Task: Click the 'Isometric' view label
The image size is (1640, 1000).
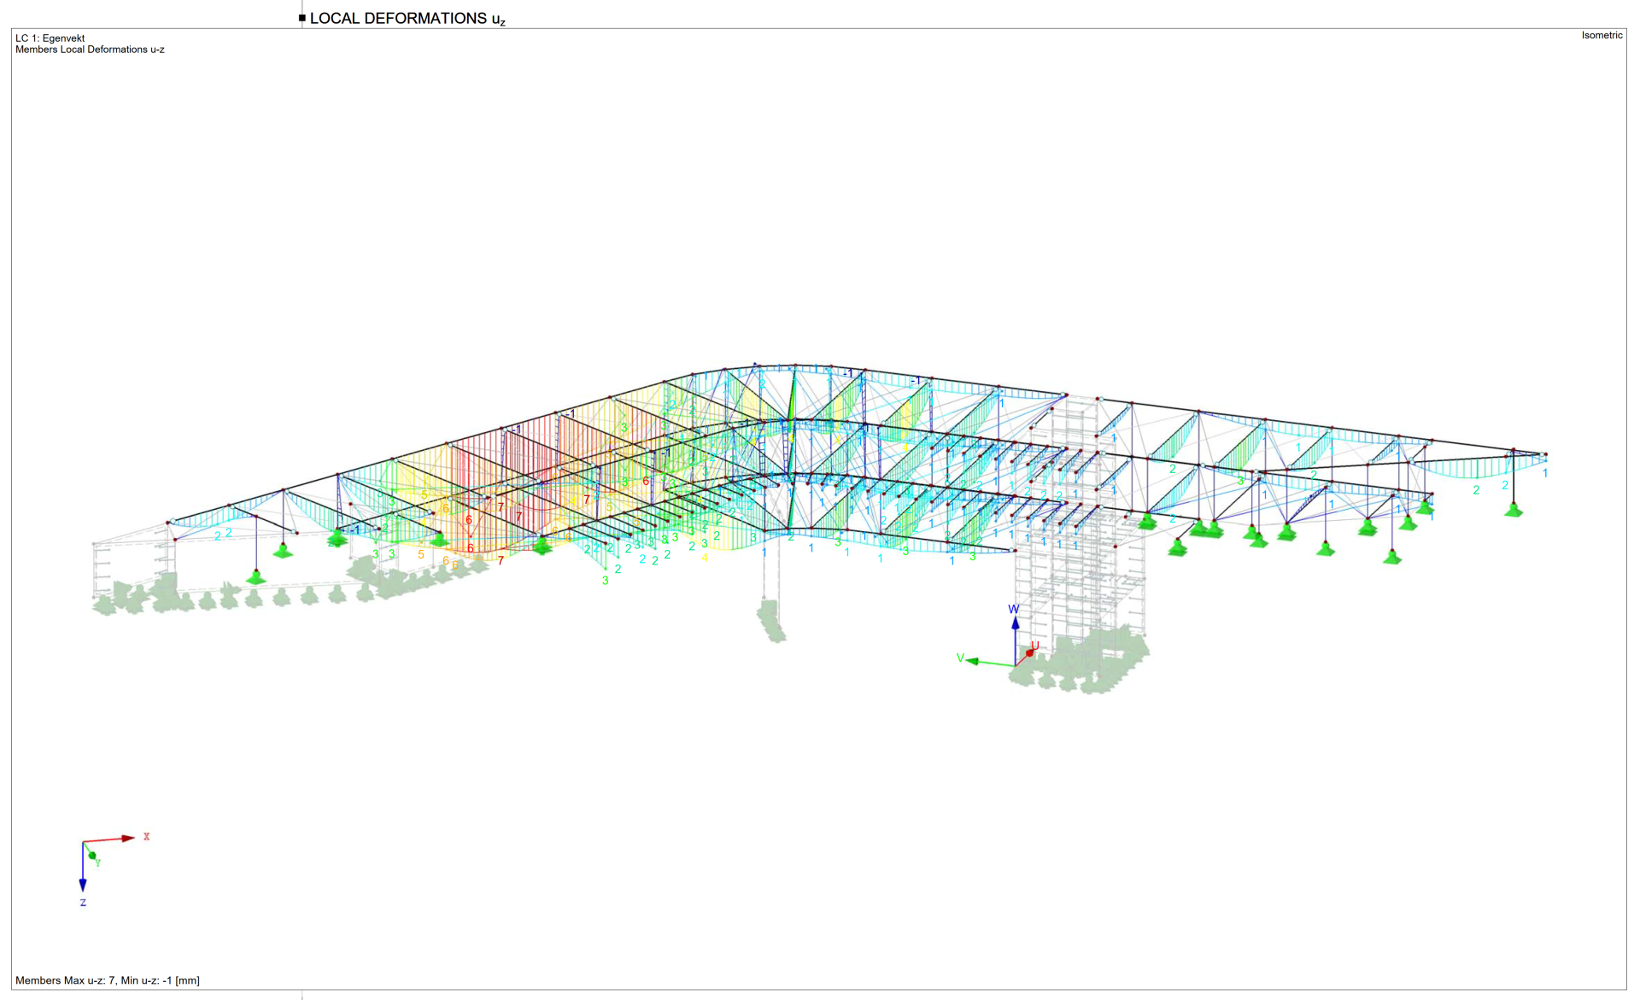Action: 1602,35
